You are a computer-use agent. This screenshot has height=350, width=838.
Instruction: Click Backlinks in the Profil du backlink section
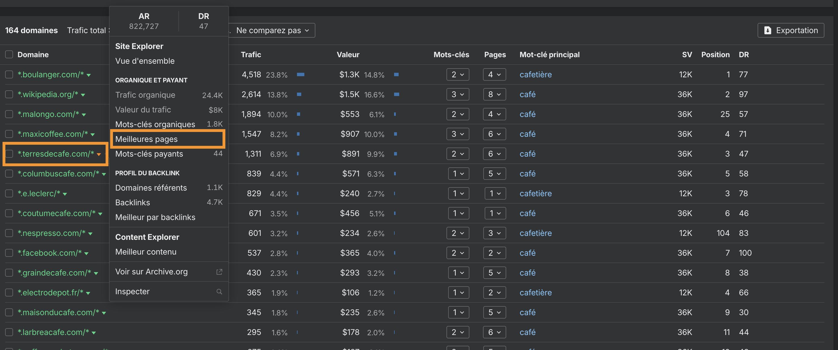point(132,202)
